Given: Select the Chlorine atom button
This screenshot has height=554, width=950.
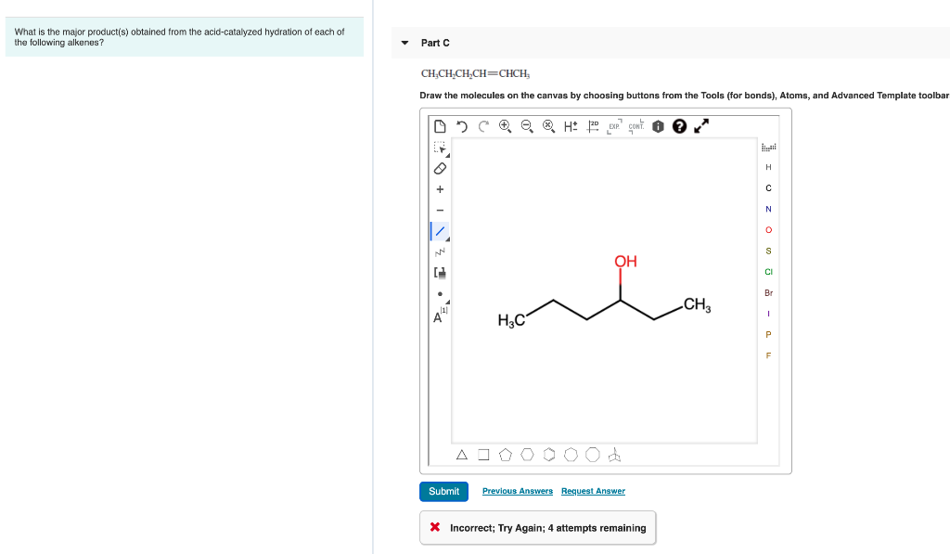Looking at the screenshot, I should 768,271.
